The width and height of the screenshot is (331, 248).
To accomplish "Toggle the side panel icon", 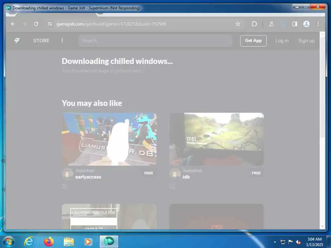I will coord(295,24).
